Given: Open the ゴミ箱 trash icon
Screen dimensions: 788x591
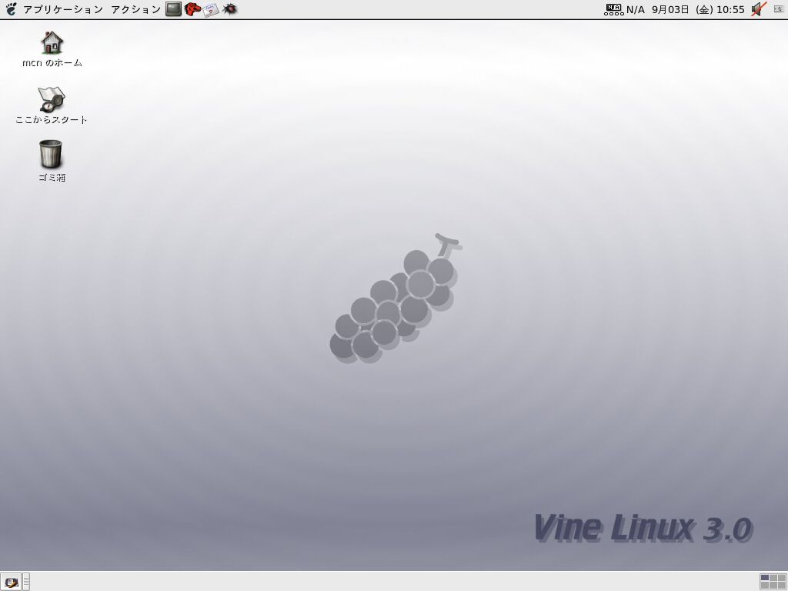Looking at the screenshot, I should coord(52,155).
